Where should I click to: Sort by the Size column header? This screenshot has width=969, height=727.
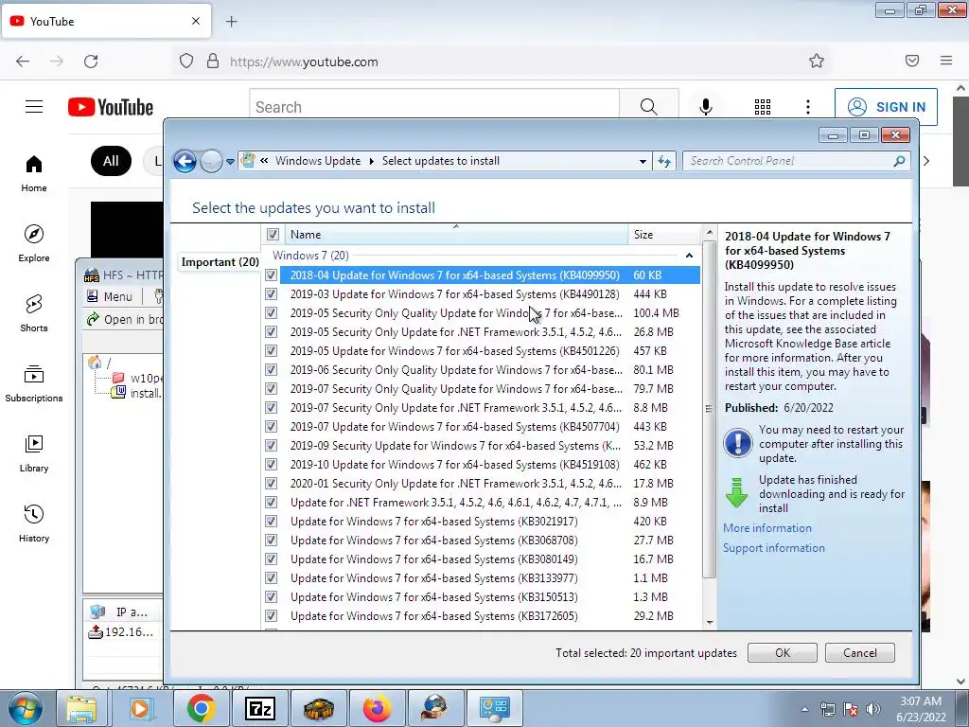pyautogui.click(x=664, y=235)
